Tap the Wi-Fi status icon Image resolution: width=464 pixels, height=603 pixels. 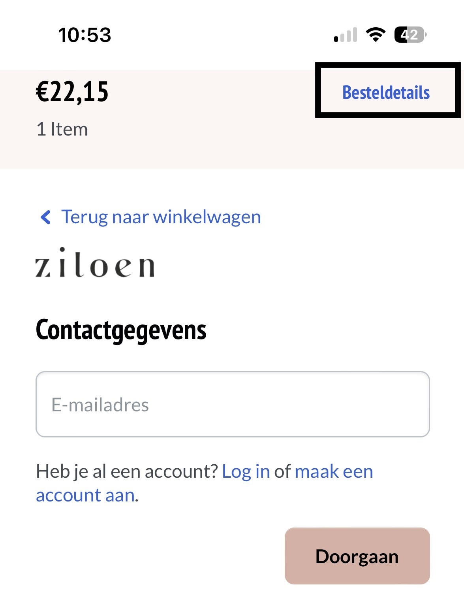376,35
